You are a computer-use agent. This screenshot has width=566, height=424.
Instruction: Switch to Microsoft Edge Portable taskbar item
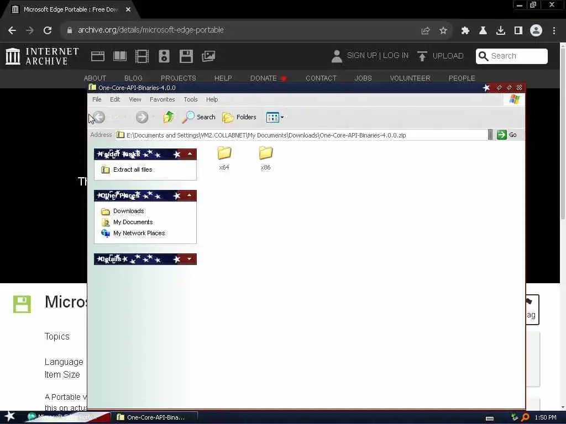[67, 417]
